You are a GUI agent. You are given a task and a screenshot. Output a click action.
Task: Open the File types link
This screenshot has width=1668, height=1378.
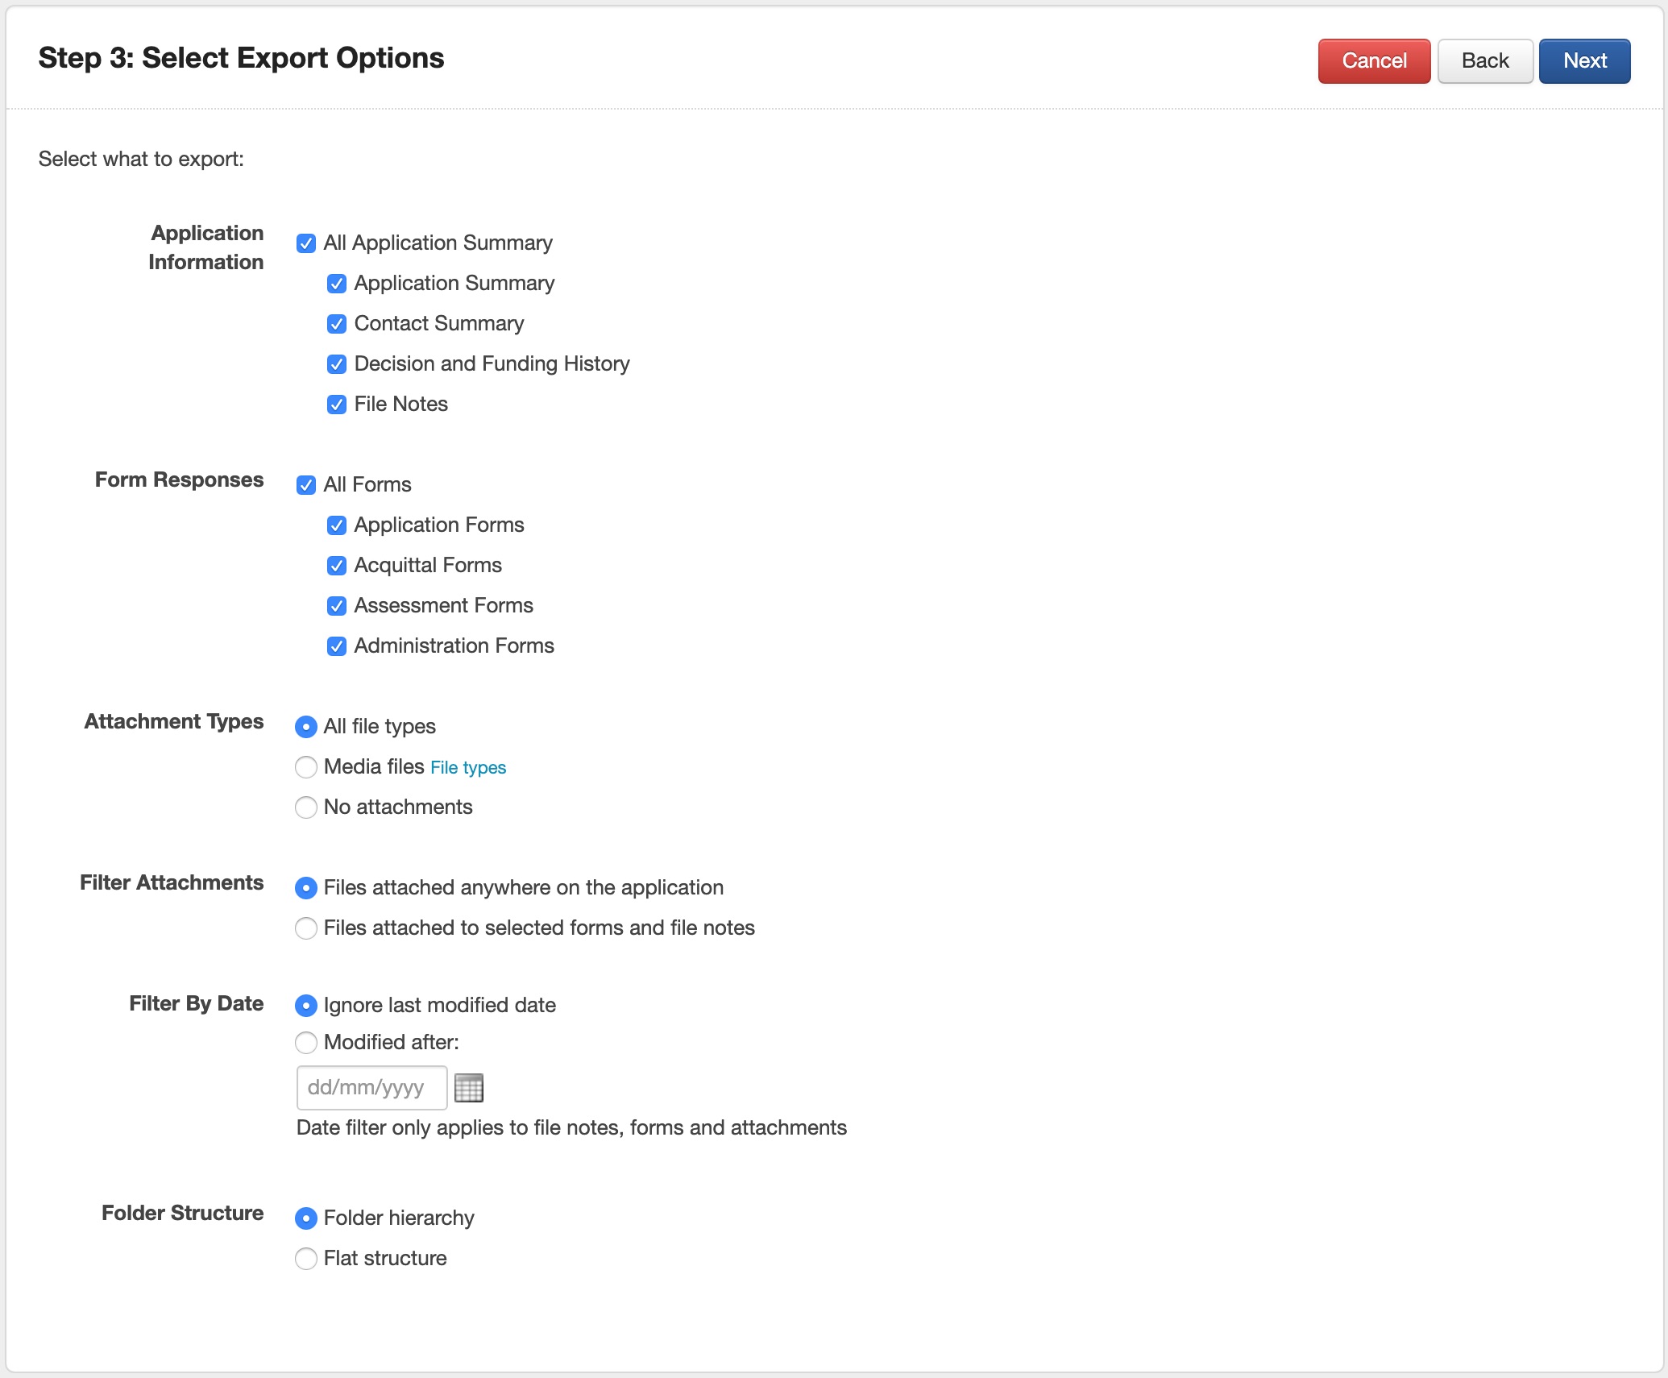coord(468,768)
